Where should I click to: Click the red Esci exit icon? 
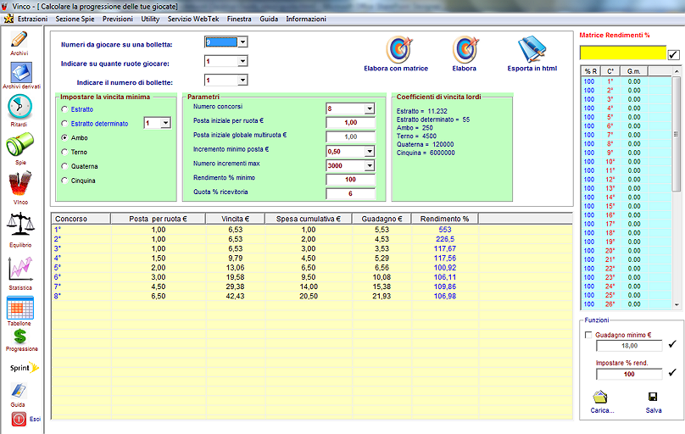click(x=19, y=419)
